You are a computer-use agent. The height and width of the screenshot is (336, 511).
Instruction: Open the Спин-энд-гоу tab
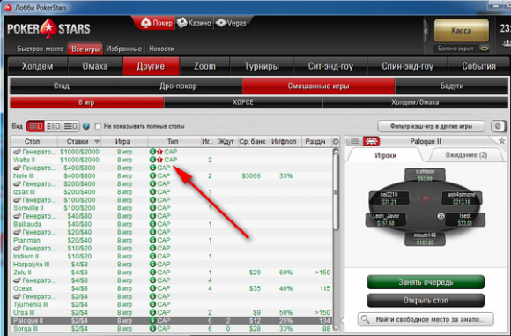pyautogui.click(x=407, y=66)
